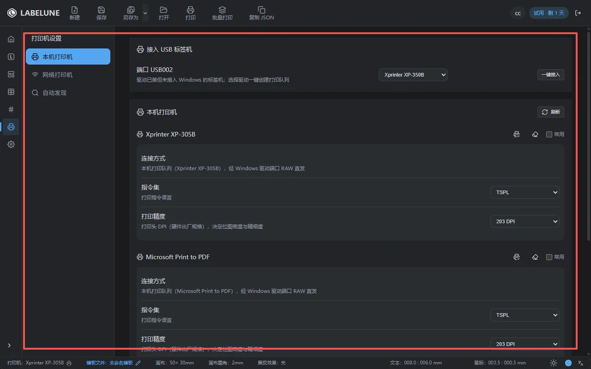Click the 未命名模板 template name link

pos(121,363)
